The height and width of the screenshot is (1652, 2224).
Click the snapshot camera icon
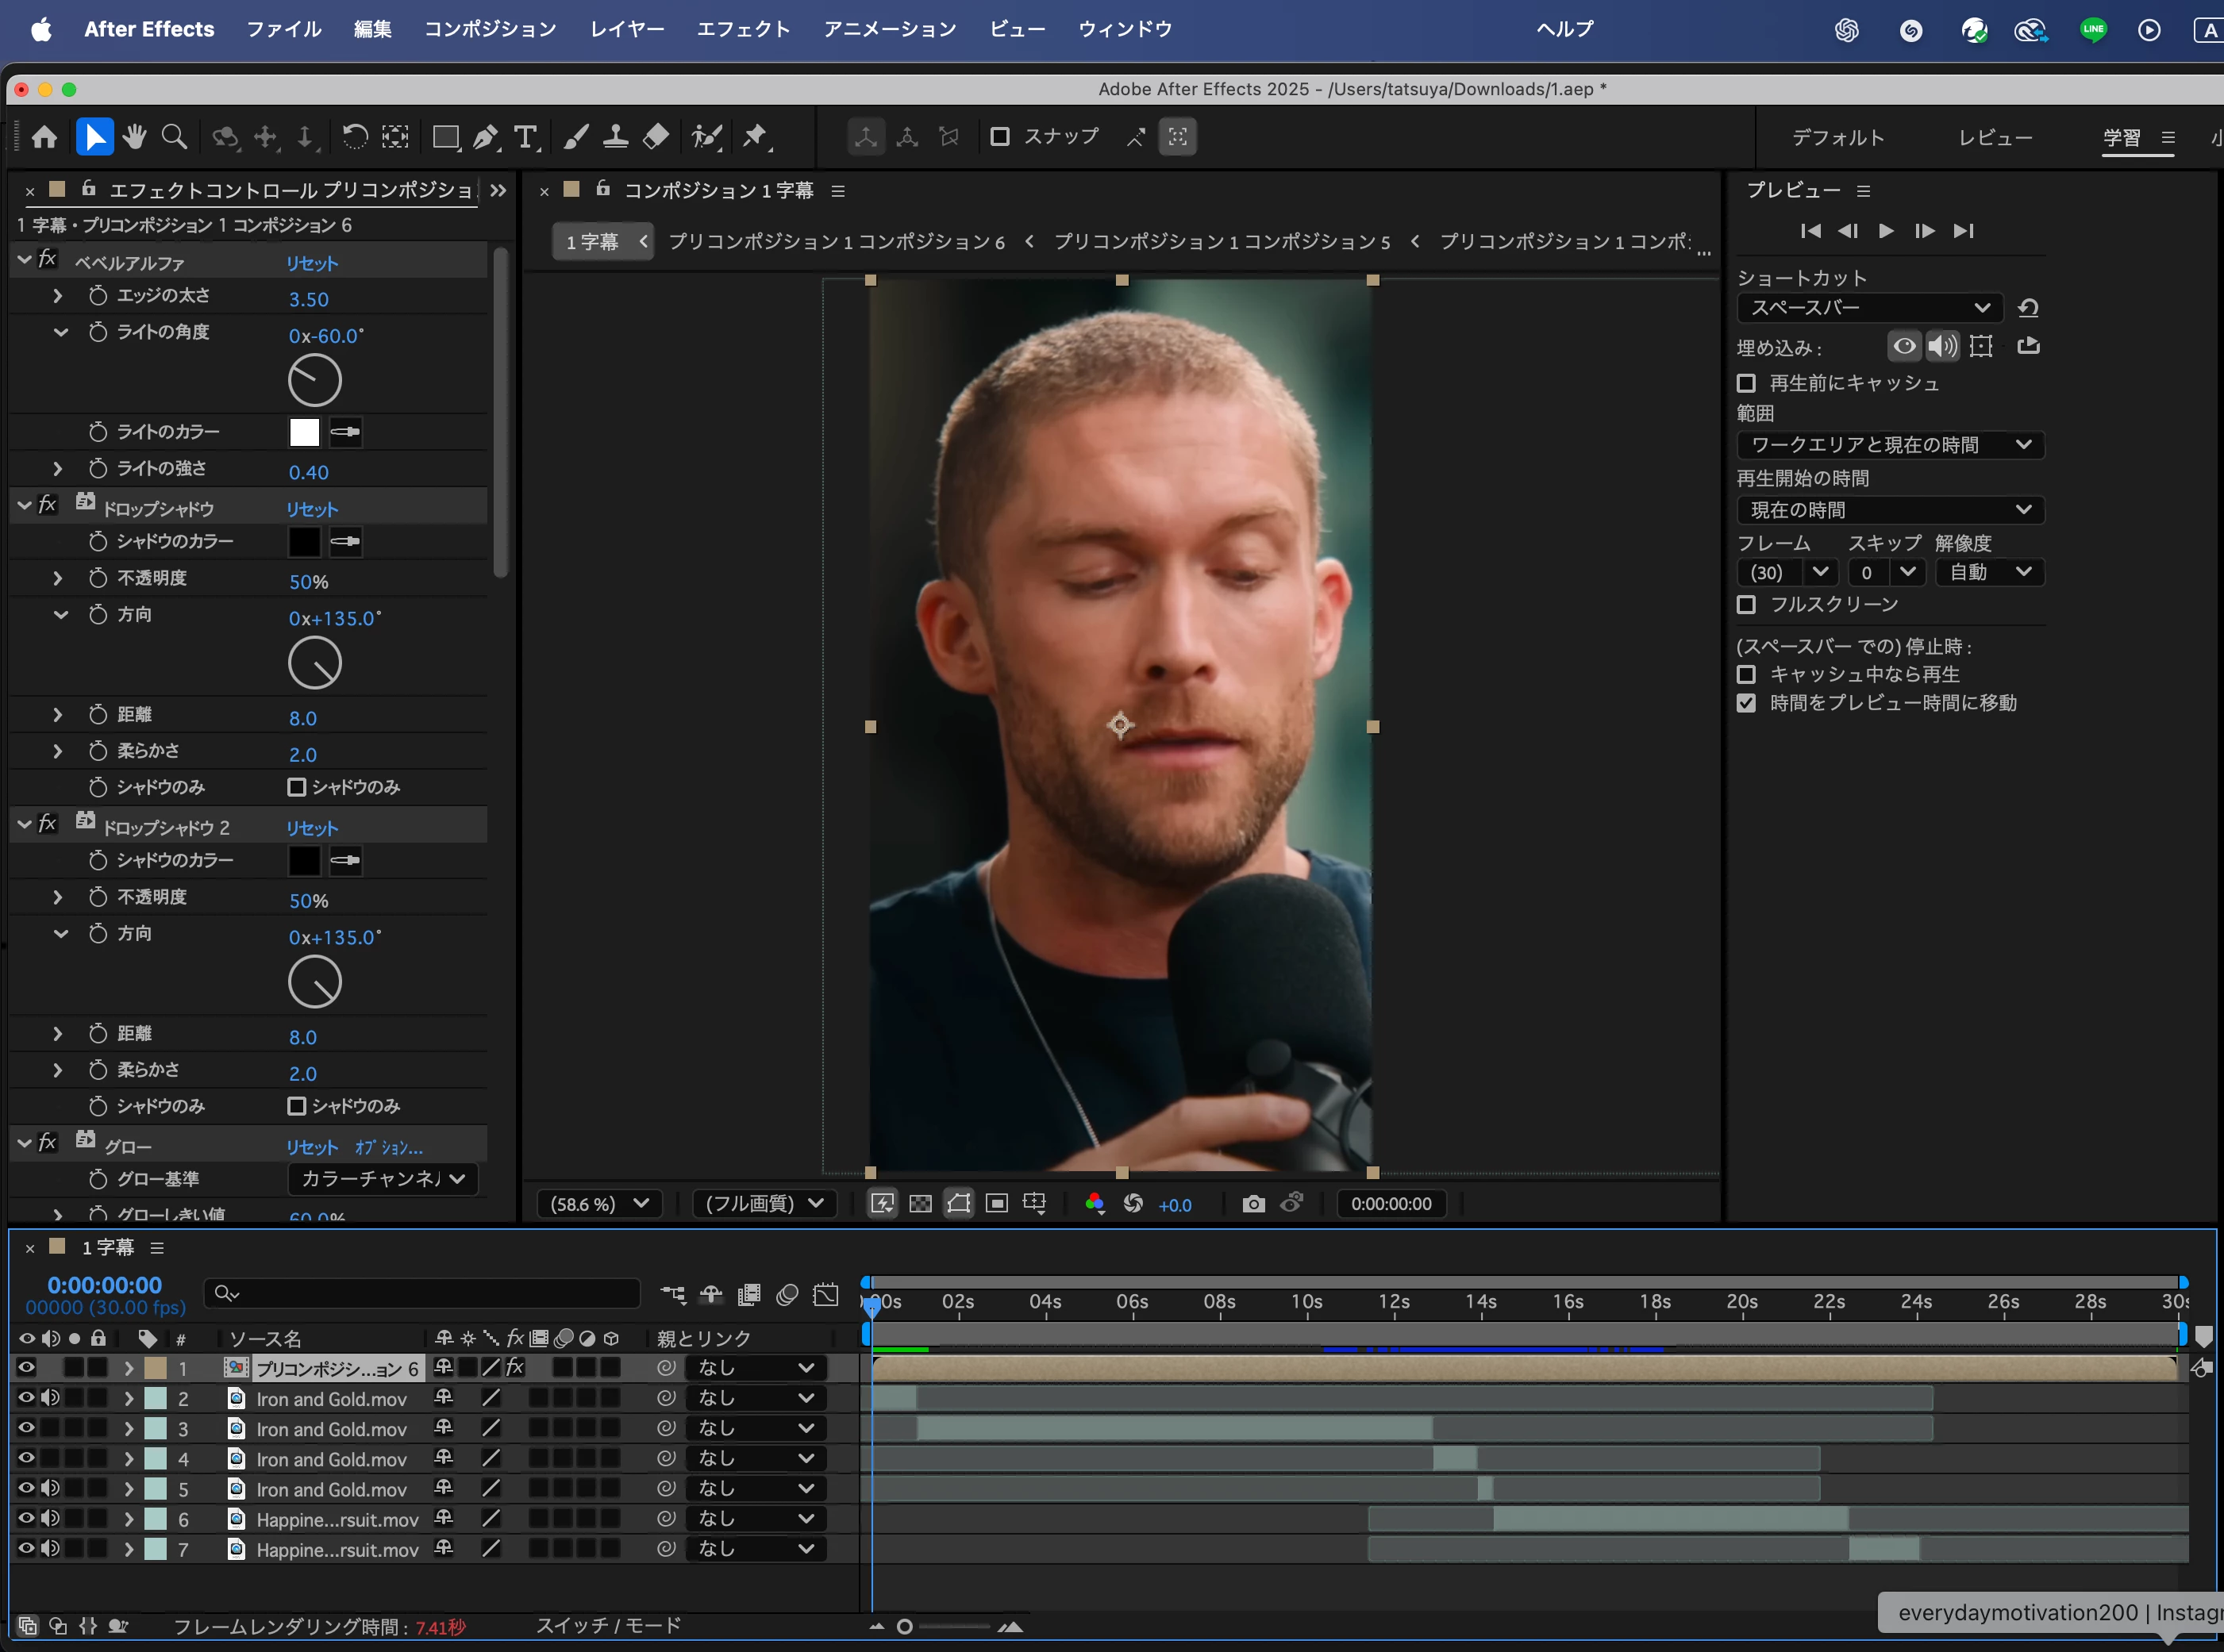(1252, 1204)
